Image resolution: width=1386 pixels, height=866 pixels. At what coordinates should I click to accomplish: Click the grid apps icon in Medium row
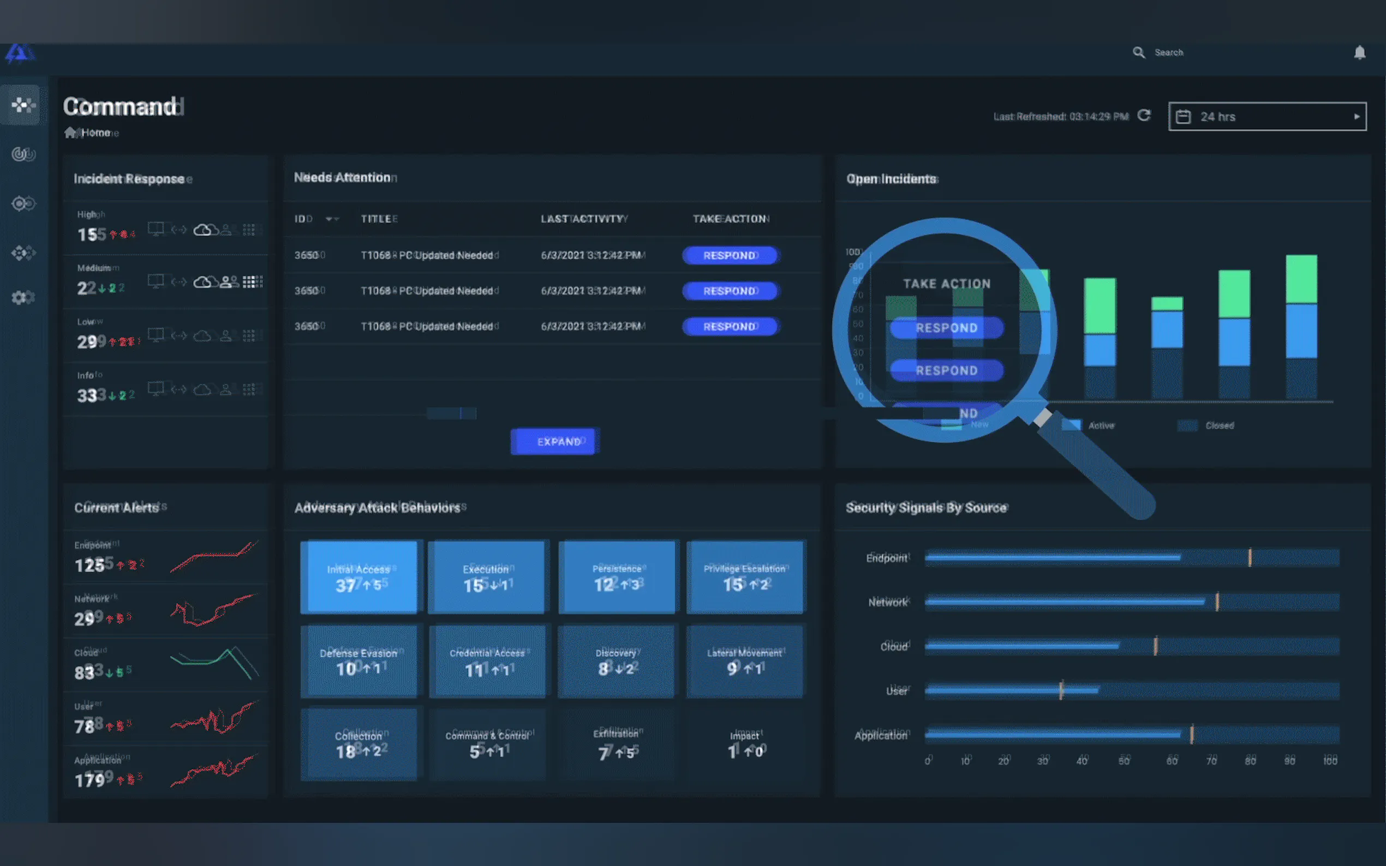click(x=250, y=282)
